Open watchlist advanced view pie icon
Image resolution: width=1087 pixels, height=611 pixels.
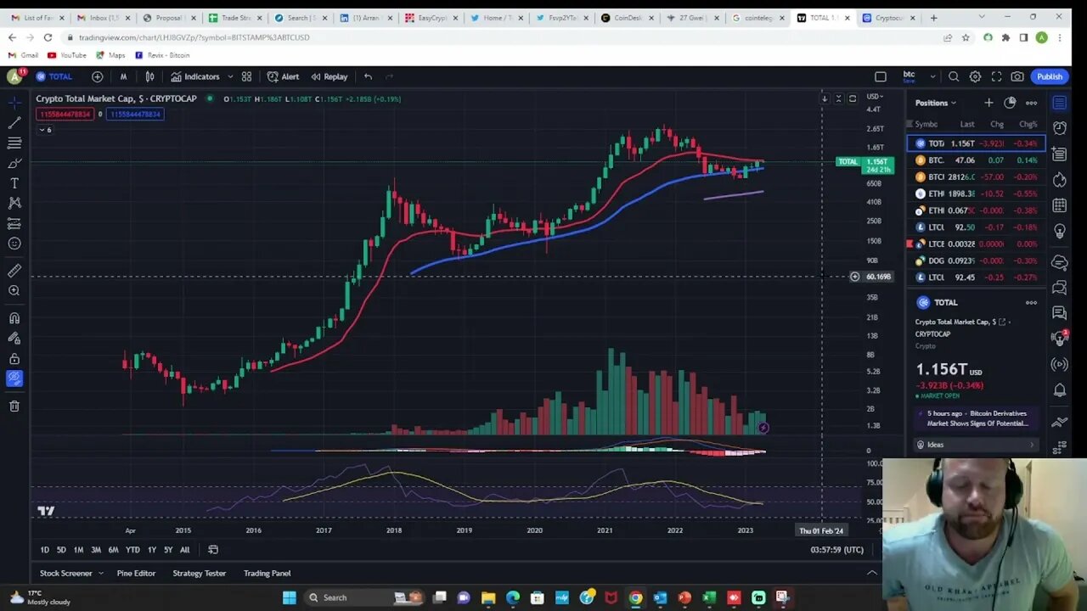1010,103
